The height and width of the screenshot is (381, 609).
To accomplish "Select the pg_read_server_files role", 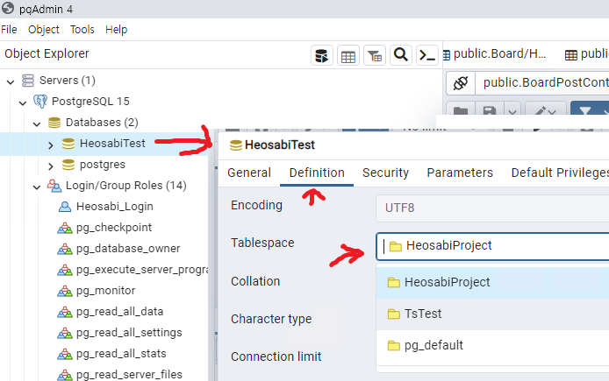I will point(129,374).
